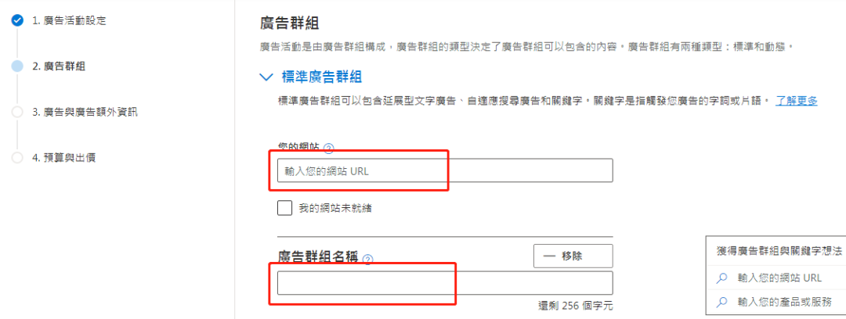The width and height of the screenshot is (846, 319).
Task: Click the empty circle for 預算與出價 step
Action: point(17,158)
